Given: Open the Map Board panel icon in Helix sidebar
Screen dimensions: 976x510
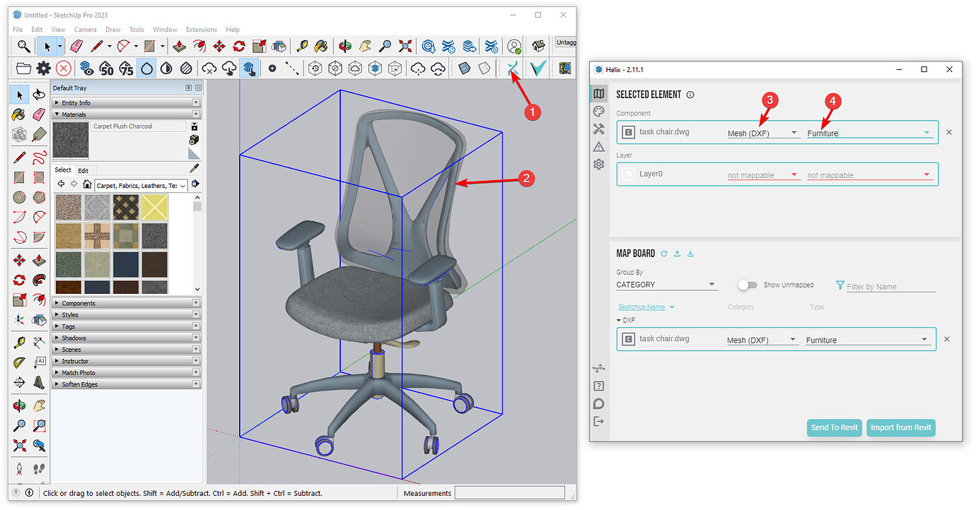Looking at the screenshot, I should click(x=599, y=93).
